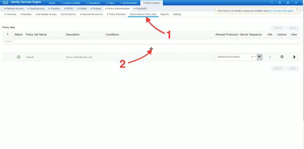Open the Hits count 0 link
304x149 pixels.
click(270, 57)
